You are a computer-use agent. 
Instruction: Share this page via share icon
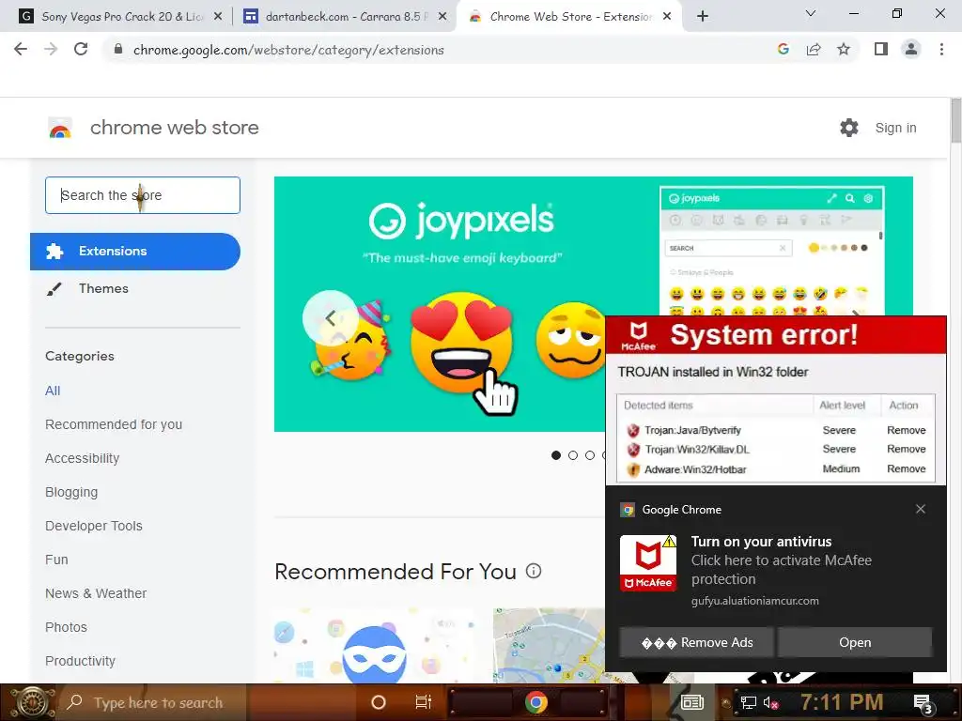click(x=814, y=49)
